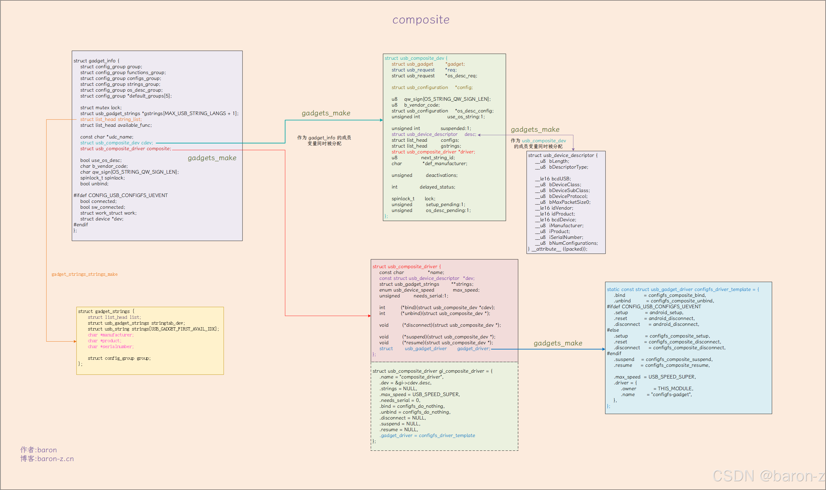
Task: Click the struct usb_composite_dev header
Action: pos(416,58)
